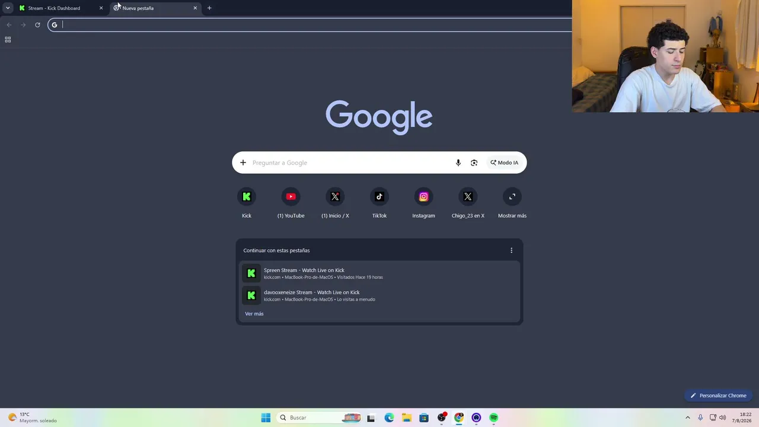Image resolution: width=759 pixels, height=427 pixels.
Task: Open network settings from the system tray
Action: pyautogui.click(x=713, y=418)
